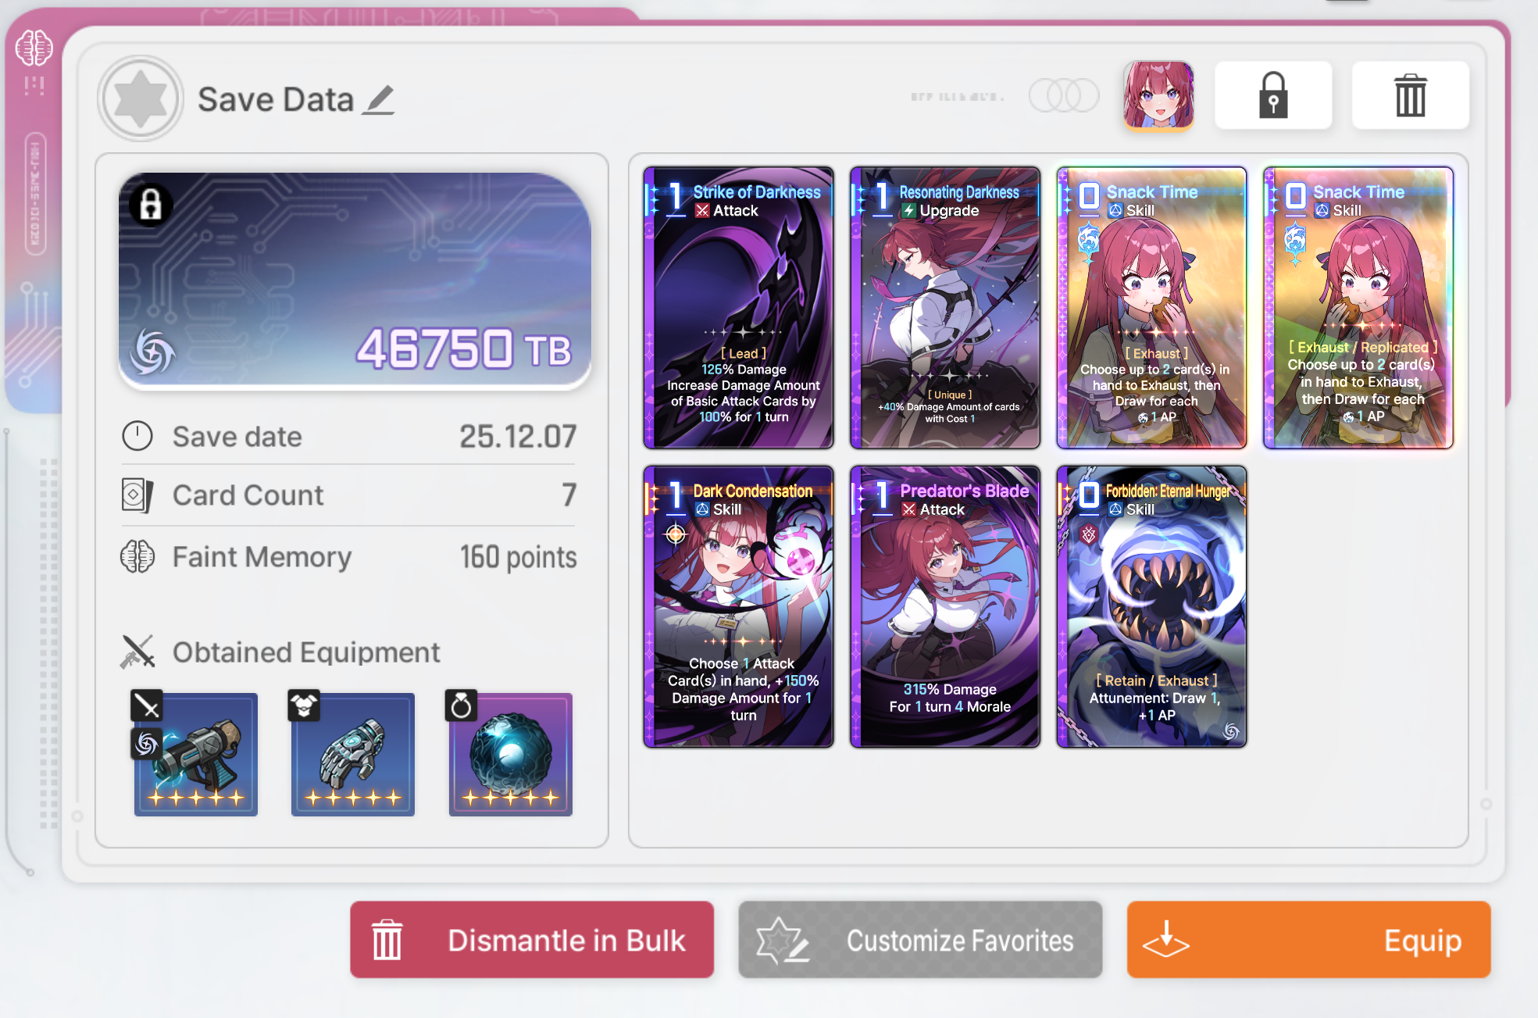Select the Predator's Blade attack card
Screen dimensions: 1538x1018
click(x=945, y=607)
